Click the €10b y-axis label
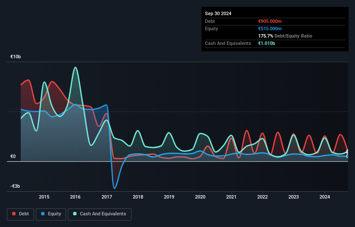Screen dimensions: 355x227 (16, 57)
